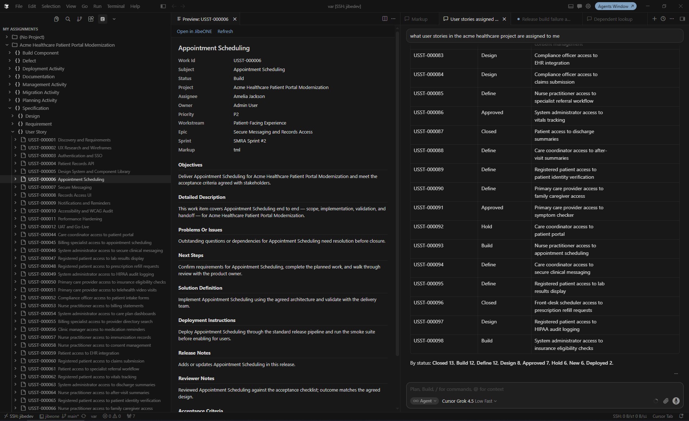Image resolution: width=689 pixels, height=421 pixels.
Task: Click the jibeone status bar item
Action: 50,416
